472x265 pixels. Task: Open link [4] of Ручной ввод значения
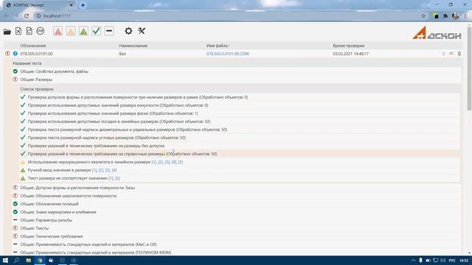pos(114,170)
